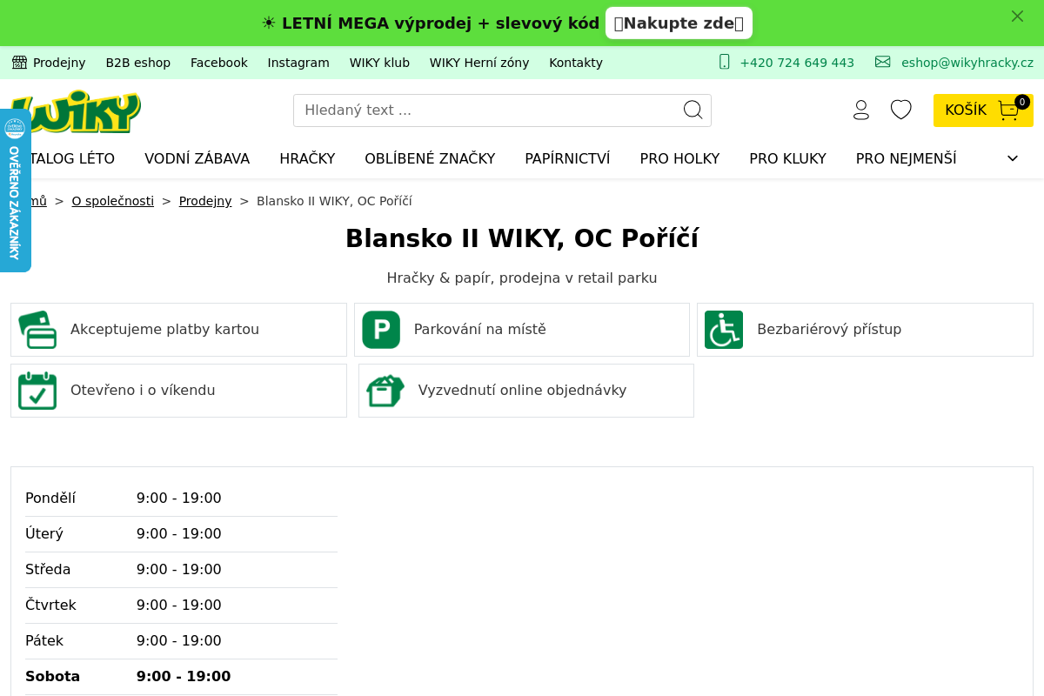
Task: Open the PRO HOLKY menu
Action: click(679, 158)
